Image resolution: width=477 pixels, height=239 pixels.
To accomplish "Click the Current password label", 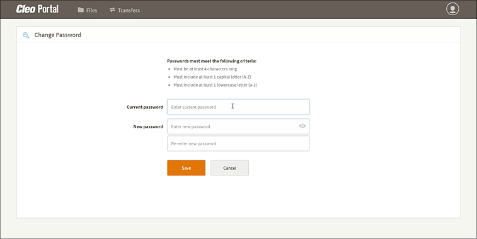I will (145, 107).
